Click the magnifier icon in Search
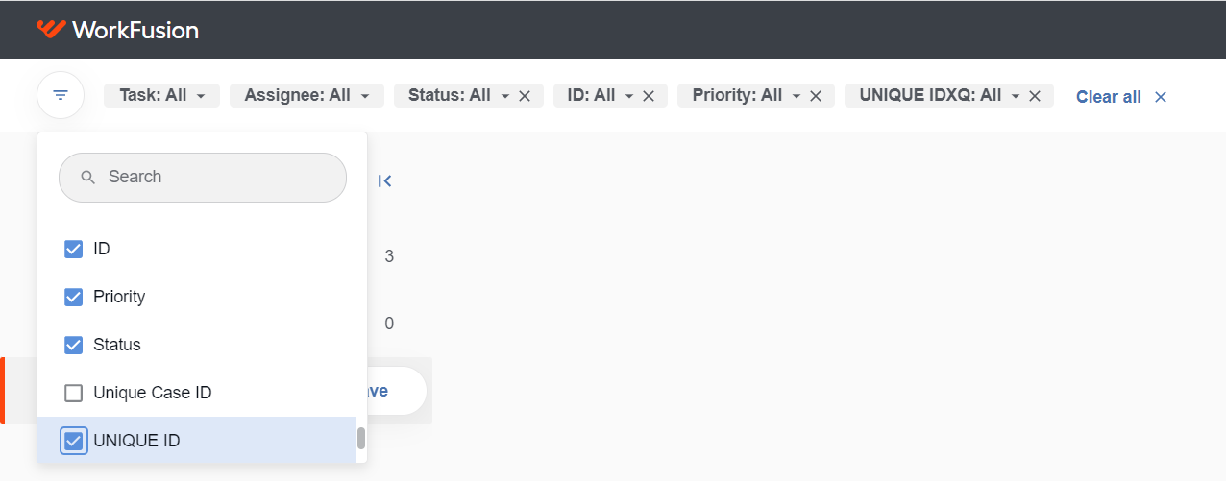Viewport: 1226px width, 481px height. pyautogui.click(x=88, y=177)
